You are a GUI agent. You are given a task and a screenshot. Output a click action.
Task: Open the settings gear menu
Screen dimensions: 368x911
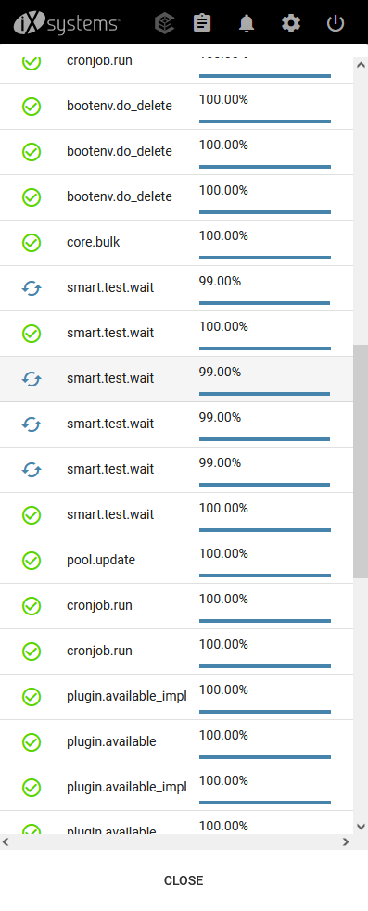coord(291,23)
